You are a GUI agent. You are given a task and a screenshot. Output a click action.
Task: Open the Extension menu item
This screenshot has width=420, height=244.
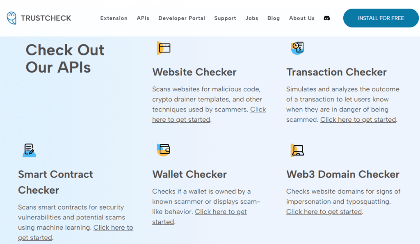(x=114, y=18)
